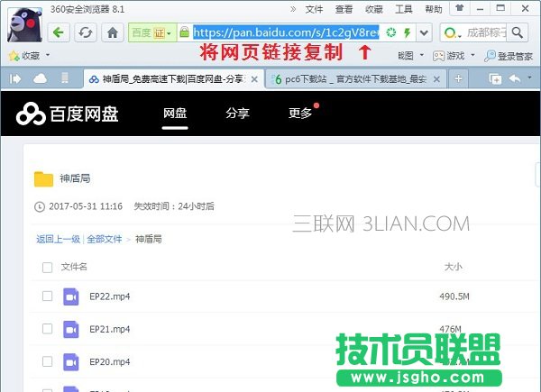This screenshot has width=541, height=392.
Task: Refresh the page with reload icon
Action: tap(85, 32)
